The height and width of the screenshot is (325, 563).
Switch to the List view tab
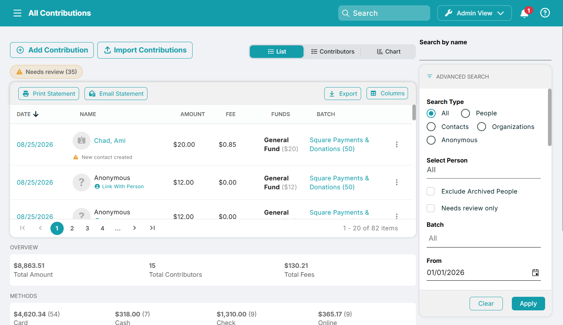[x=277, y=51]
